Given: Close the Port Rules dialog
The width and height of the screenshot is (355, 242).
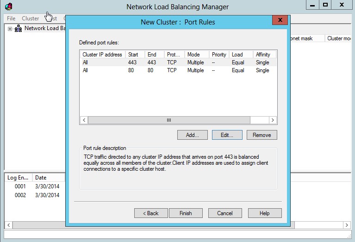Looking at the screenshot, I should point(279,20).
